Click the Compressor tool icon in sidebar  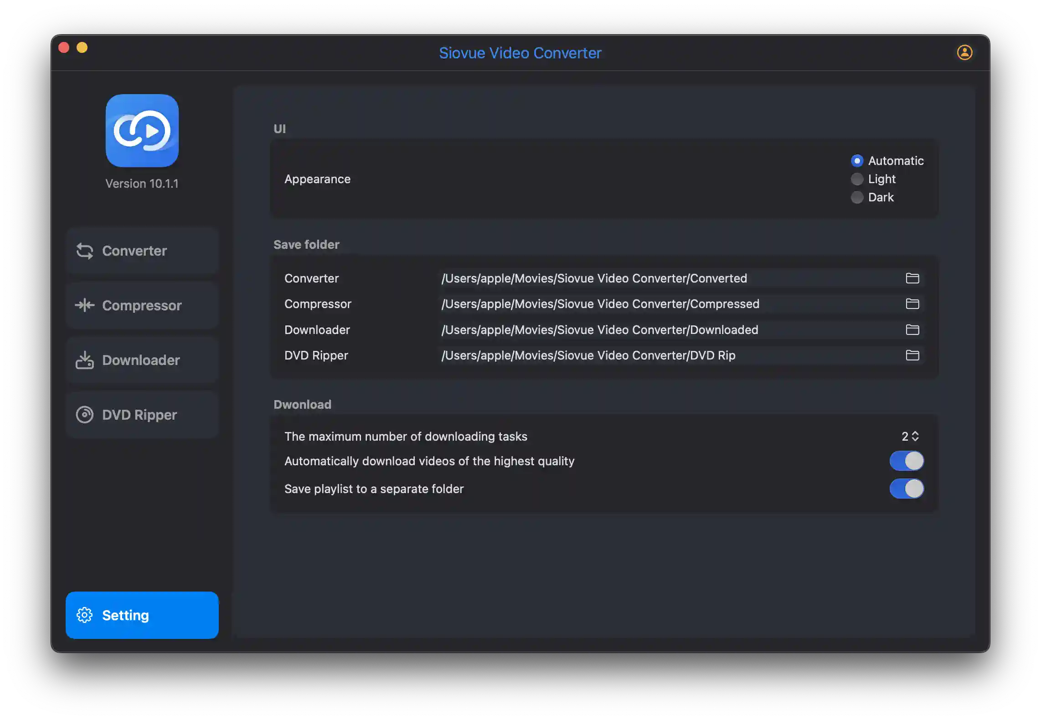tap(85, 304)
